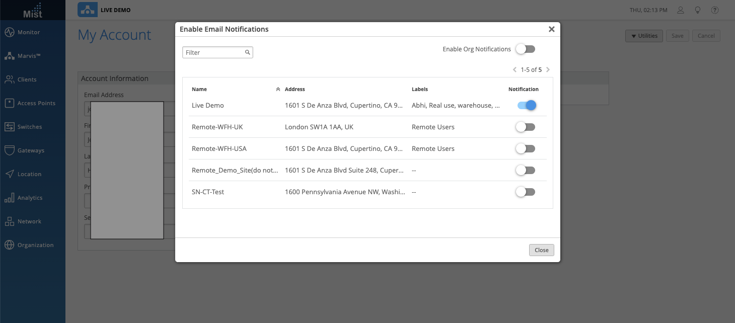Enable notification for Remote-WFH-UK site
735x323 pixels.
tap(525, 127)
